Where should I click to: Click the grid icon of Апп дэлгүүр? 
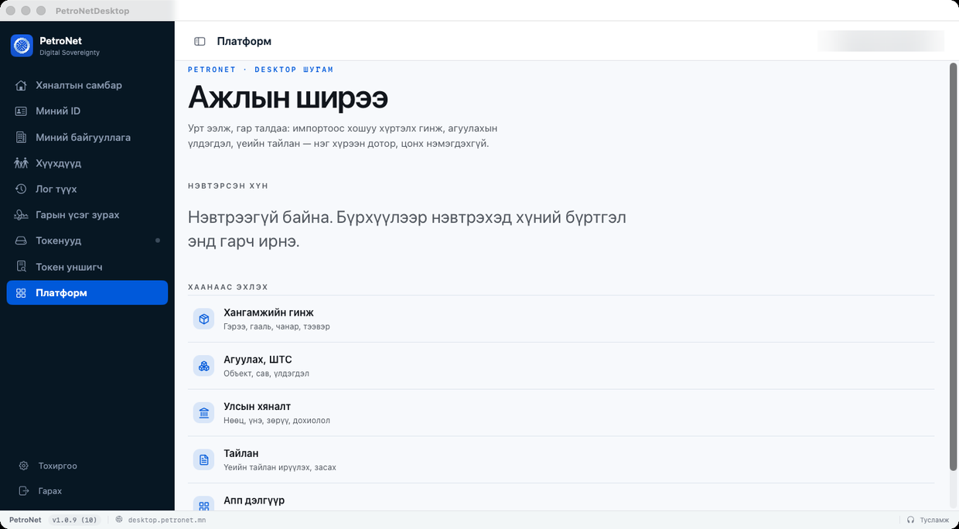pyautogui.click(x=203, y=505)
